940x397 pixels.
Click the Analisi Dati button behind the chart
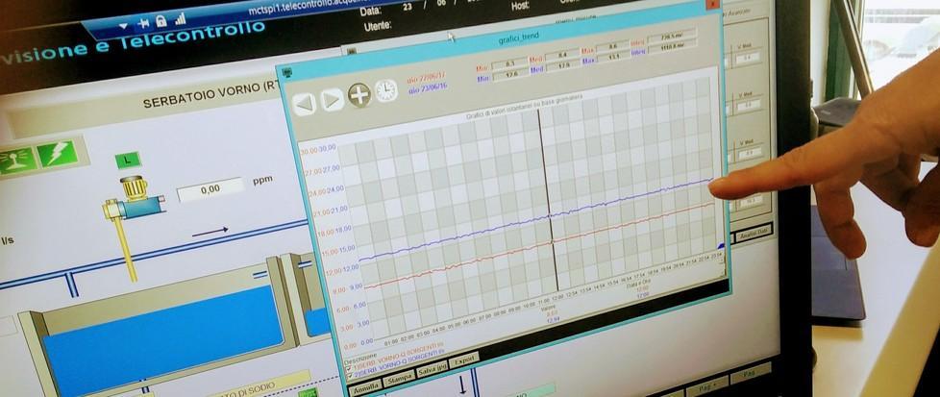point(754,233)
